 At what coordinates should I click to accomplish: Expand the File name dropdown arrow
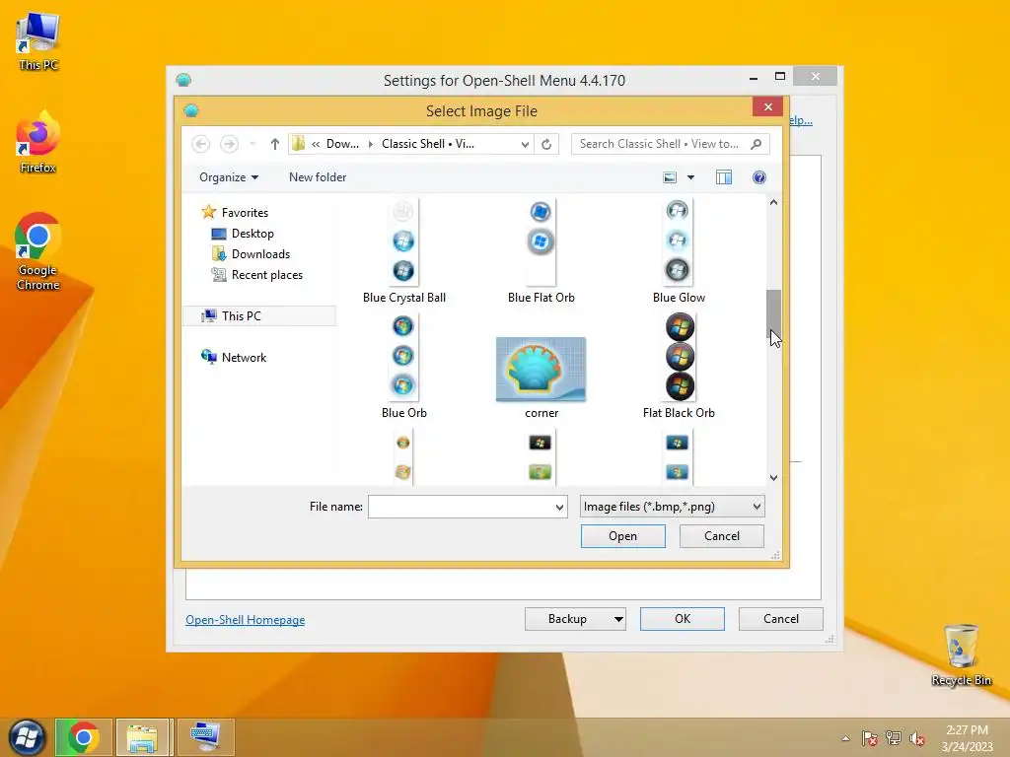[560, 507]
